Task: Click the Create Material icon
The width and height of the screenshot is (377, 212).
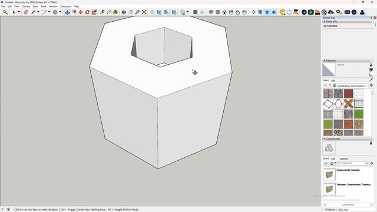Action: coord(371,69)
